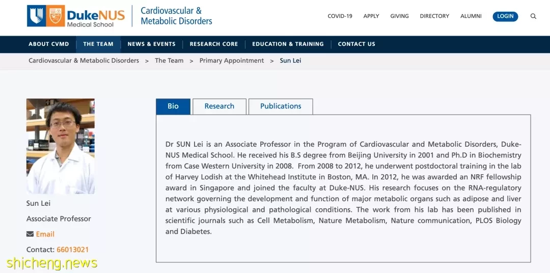Click the LOGIN button
Screen dimensions: 550x273
[x=505, y=16]
